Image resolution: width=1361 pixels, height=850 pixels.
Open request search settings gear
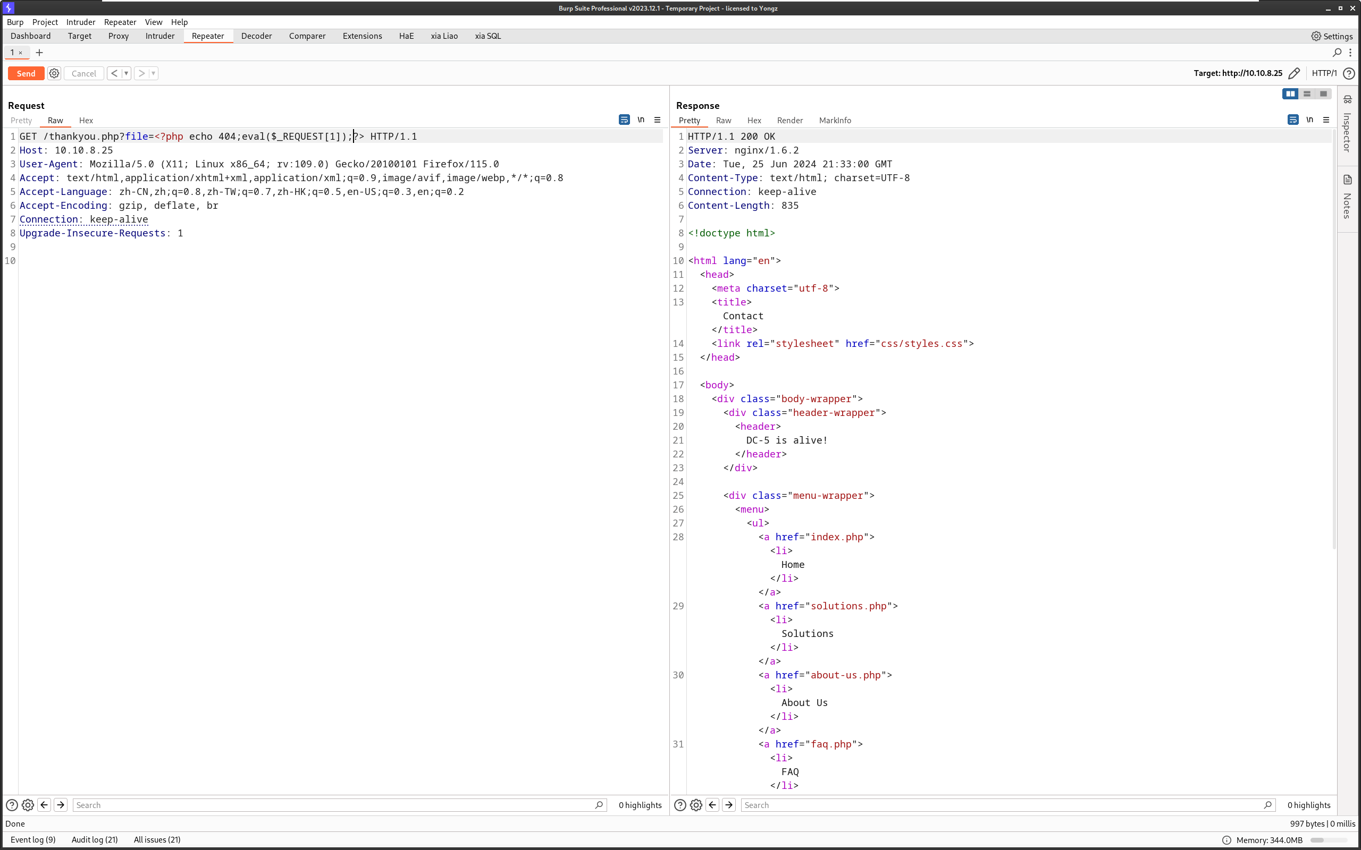pyautogui.click(x=28, y=805)
